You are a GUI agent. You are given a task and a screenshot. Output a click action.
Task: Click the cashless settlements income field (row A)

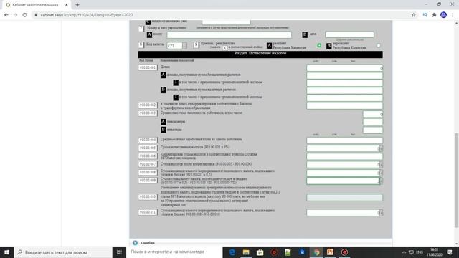[344, 75]
